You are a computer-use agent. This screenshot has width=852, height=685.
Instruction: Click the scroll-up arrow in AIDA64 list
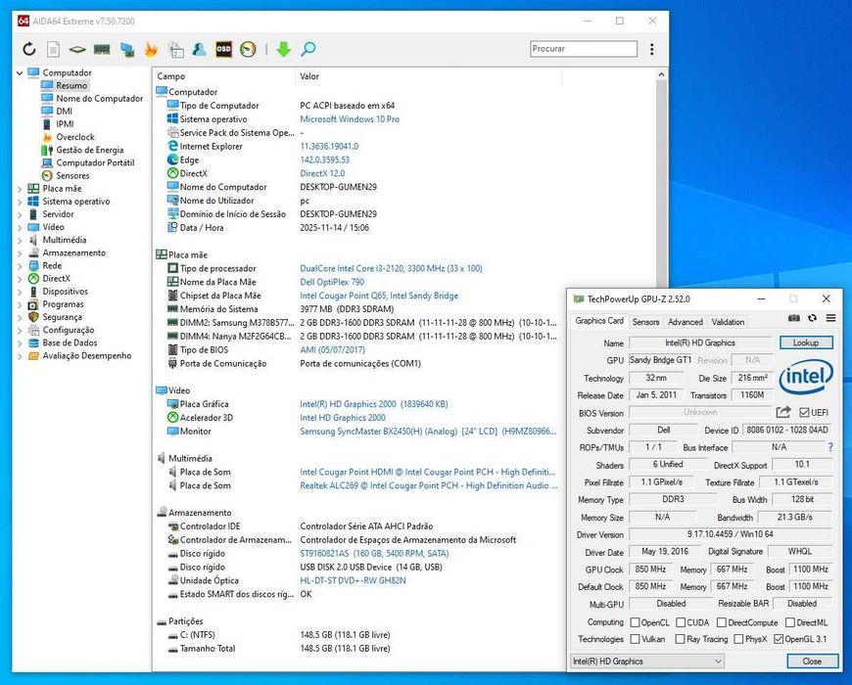point(661,74)
